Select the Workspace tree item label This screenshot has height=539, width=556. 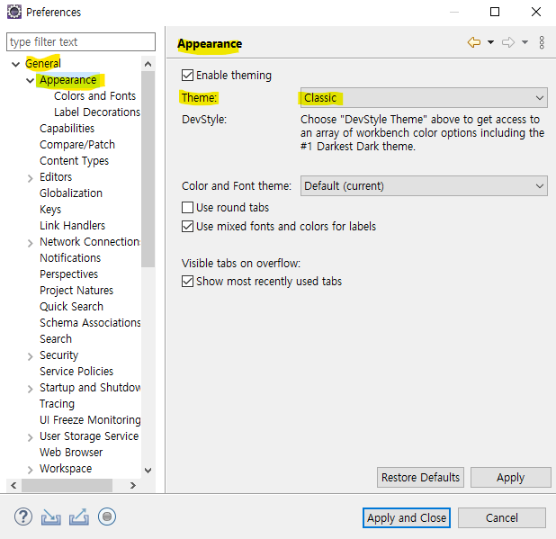[66, 469]
